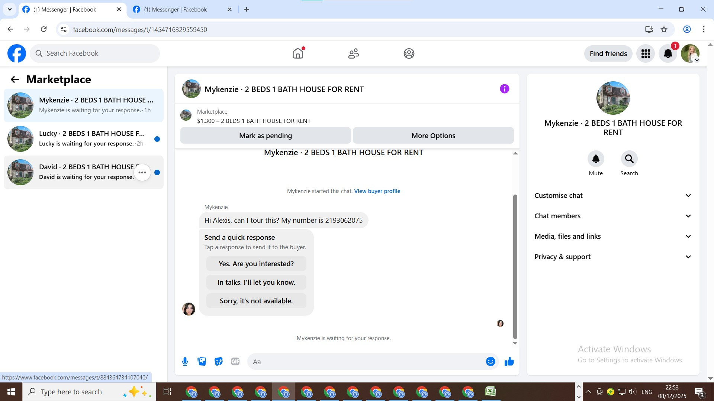Open the notifications bell
Viewport: 714px width, 401px height.
[668, 53]
